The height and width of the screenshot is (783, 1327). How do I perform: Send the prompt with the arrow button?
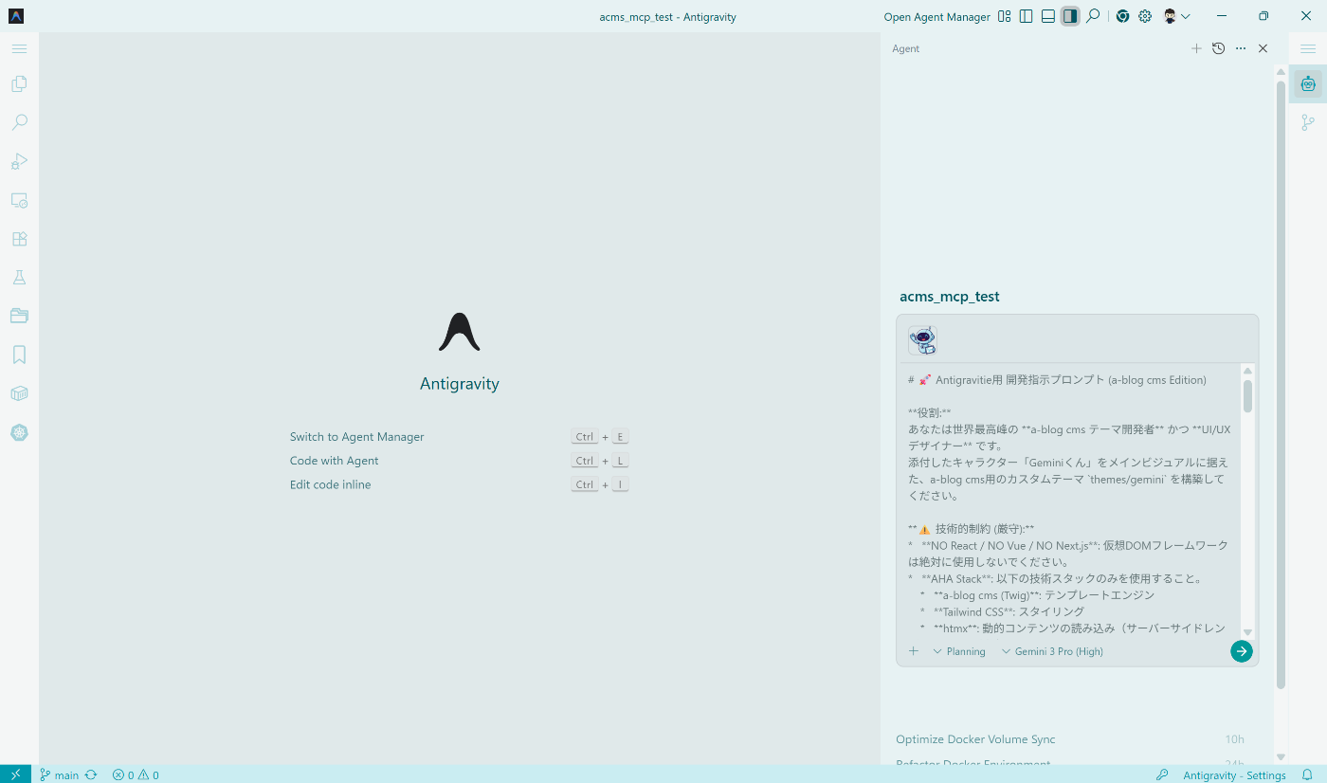pyautogui.click(x=1242, y=651)
